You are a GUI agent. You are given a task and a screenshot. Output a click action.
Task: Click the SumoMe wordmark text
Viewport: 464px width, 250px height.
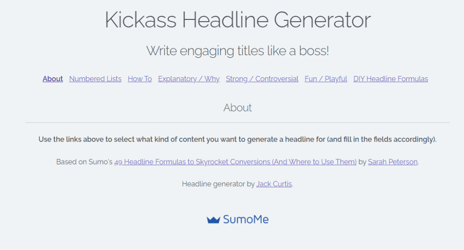coord(246,220)
